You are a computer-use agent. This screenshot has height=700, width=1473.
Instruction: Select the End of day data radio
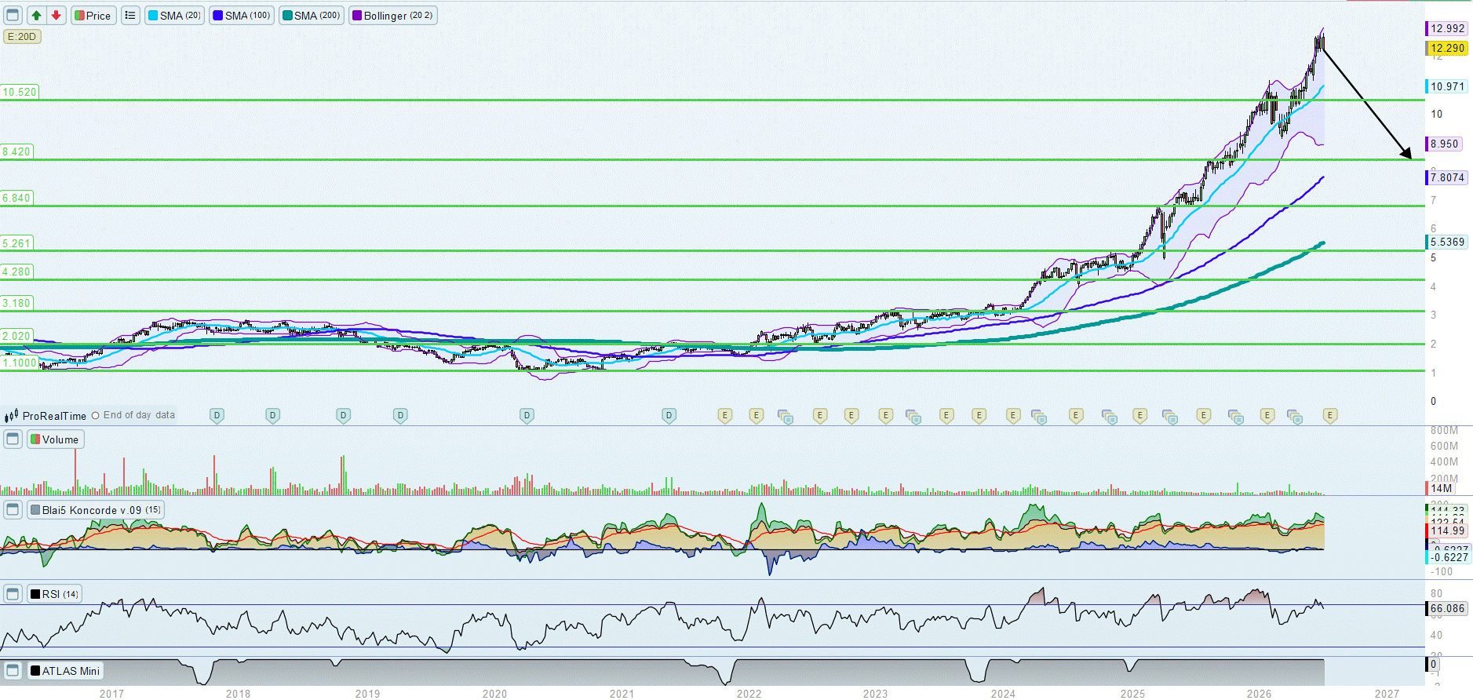point(96,416)
